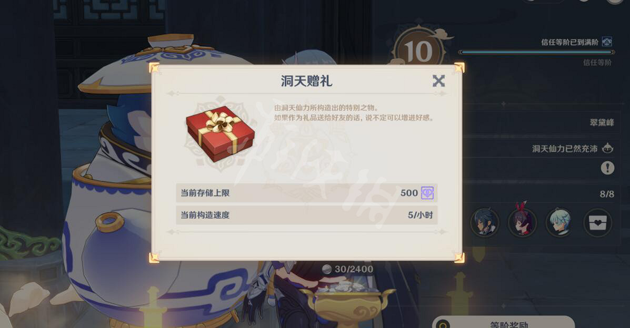The image size is (630, 328).
Task: Select the 当前存储上限 row
Action: click(306, 193)
